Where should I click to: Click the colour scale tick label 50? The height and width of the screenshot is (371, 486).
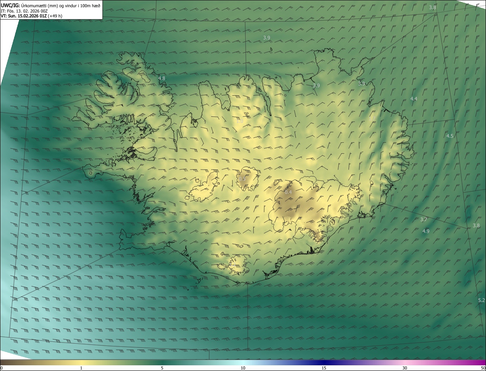483,368
